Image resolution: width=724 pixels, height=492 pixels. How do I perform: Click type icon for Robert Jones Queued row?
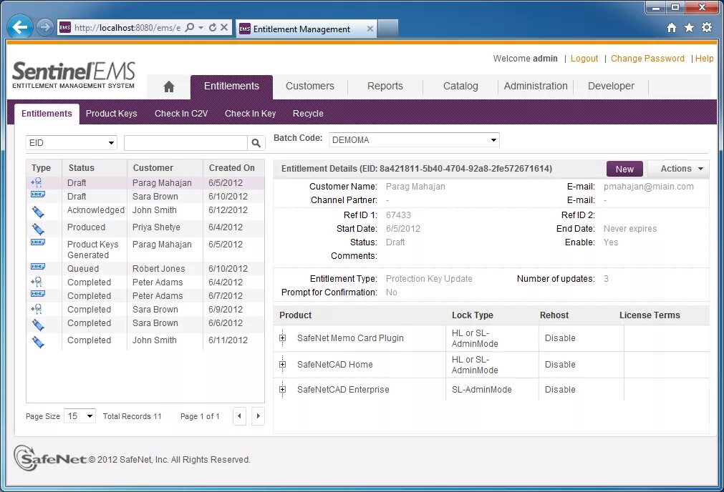coord(37,267)
